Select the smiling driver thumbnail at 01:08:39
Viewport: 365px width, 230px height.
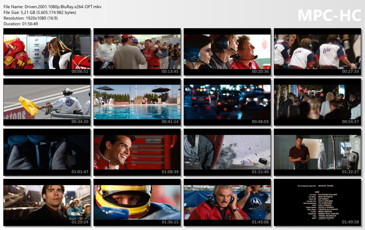[x=137, y=152]
